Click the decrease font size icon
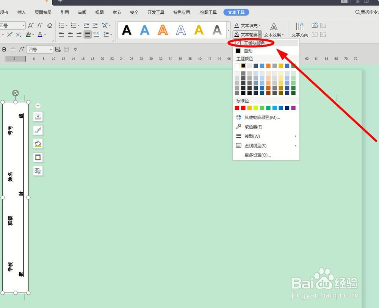 (40, 25)
